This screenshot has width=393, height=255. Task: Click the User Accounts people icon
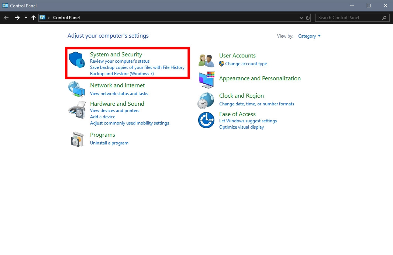[x=206, y=60]
